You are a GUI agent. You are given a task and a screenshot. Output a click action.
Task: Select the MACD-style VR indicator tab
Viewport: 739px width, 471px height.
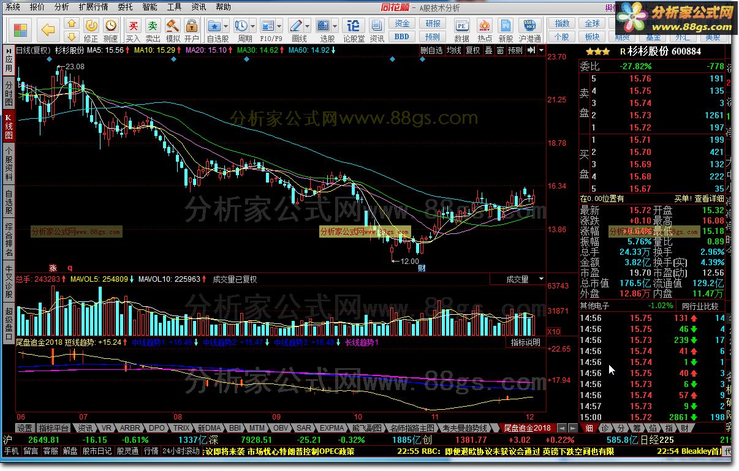tap(106, 428)
